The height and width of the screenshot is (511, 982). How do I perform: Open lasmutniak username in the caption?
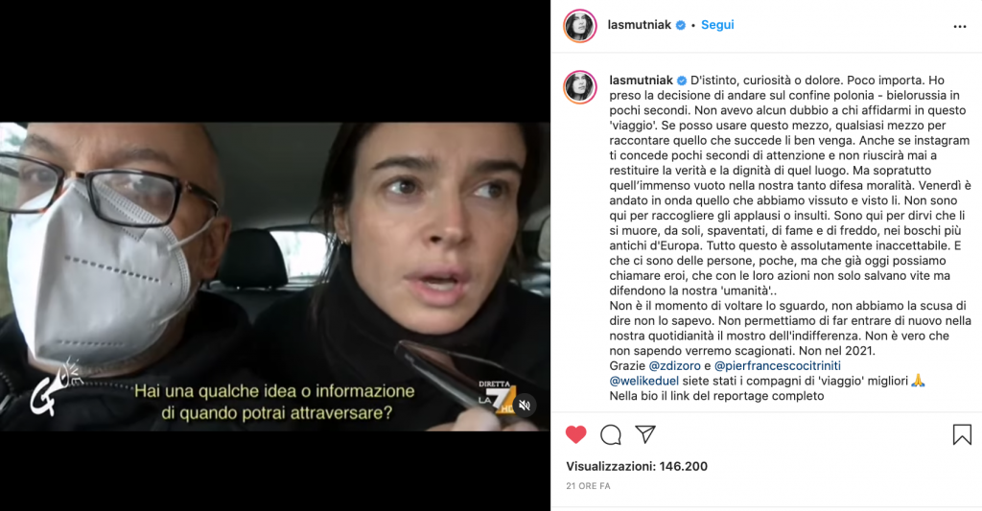point(642,81)
